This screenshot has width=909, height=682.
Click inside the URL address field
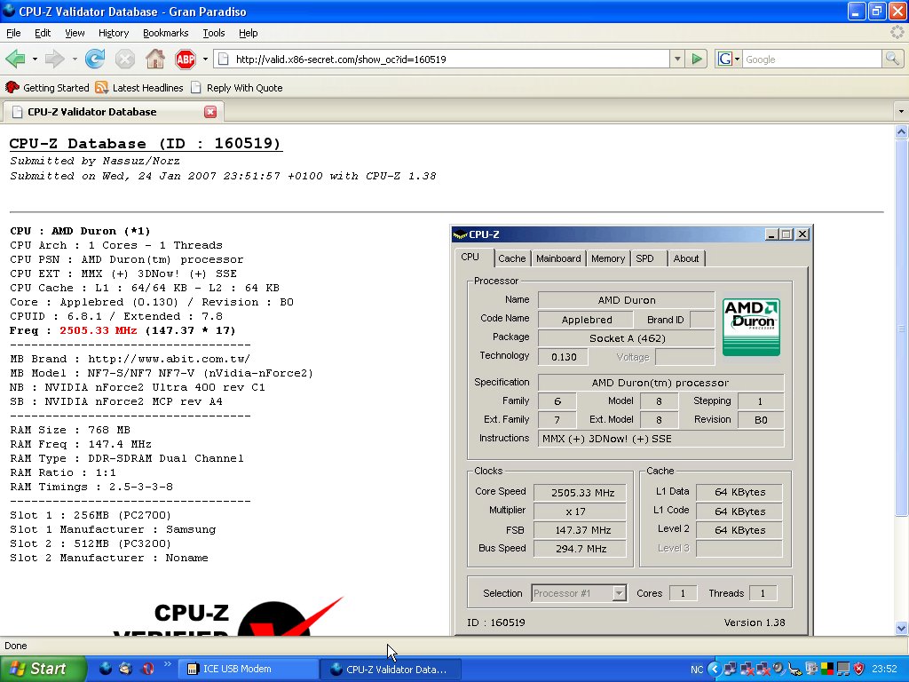point(450,59)
